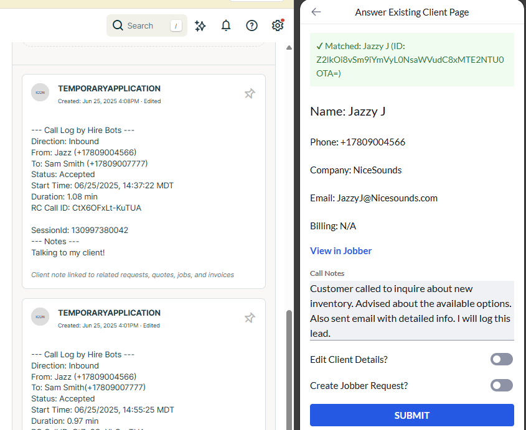Open the settings gear icon
The image size is (526, 430).
click(x=278, y=25)
